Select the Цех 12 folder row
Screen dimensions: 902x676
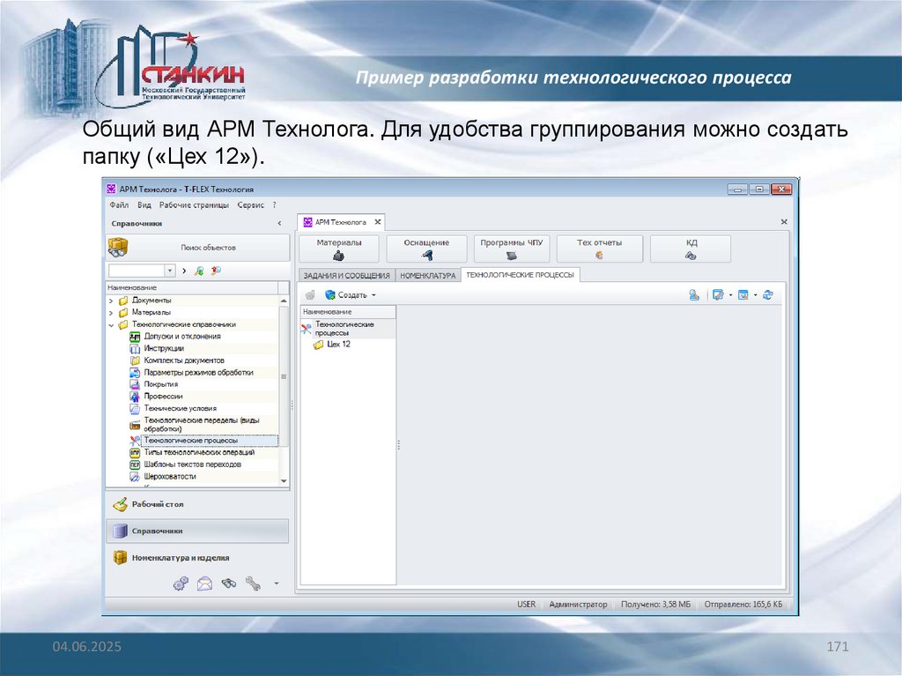pyautogui.click(x=339, y=345)
